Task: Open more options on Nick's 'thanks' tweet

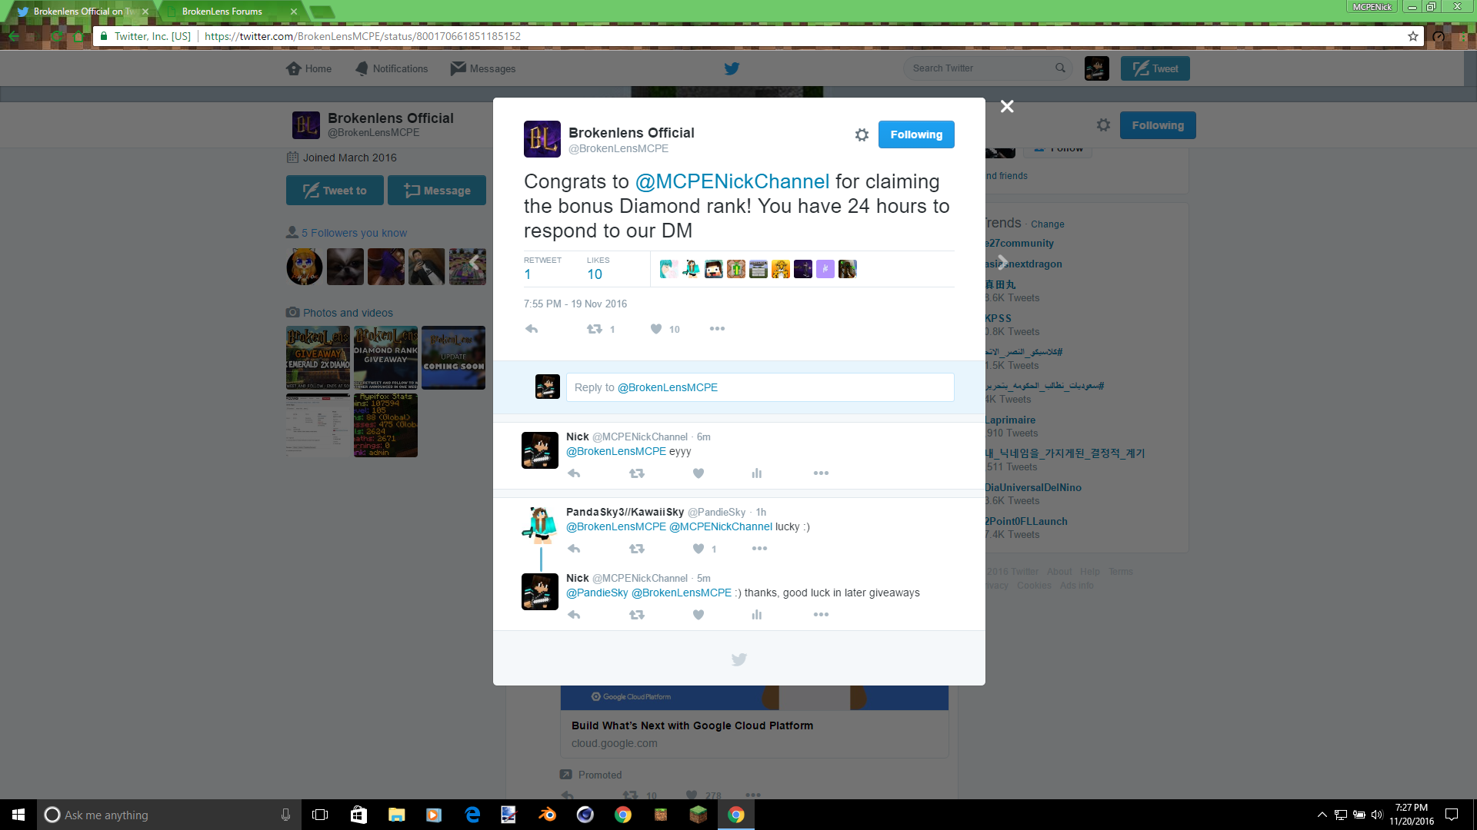Action: 821,615
